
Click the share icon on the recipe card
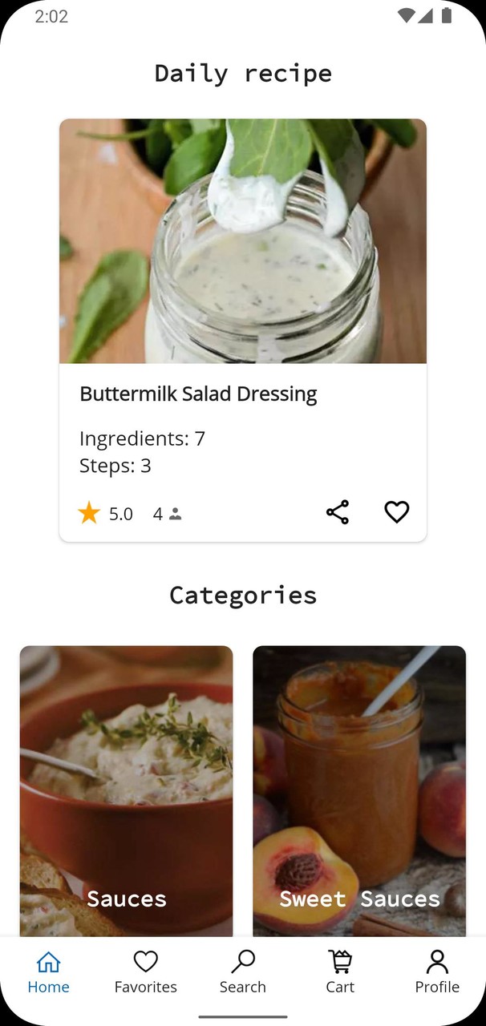337,511
